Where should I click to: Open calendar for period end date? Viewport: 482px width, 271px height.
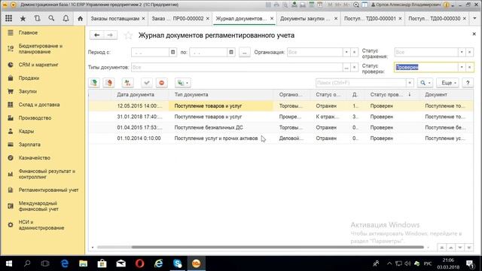click(x=231, y=52)
